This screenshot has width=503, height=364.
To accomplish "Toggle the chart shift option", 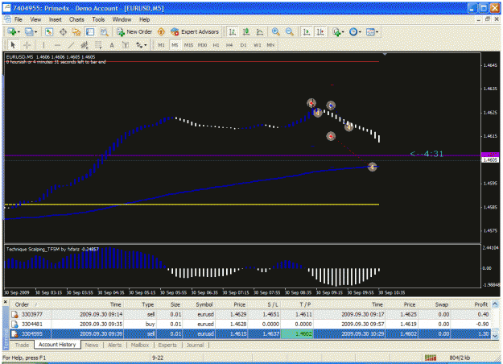I will [320, 31].
